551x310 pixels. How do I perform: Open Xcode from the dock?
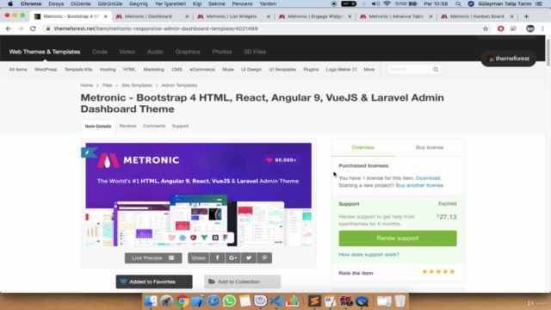coord(198,301)
